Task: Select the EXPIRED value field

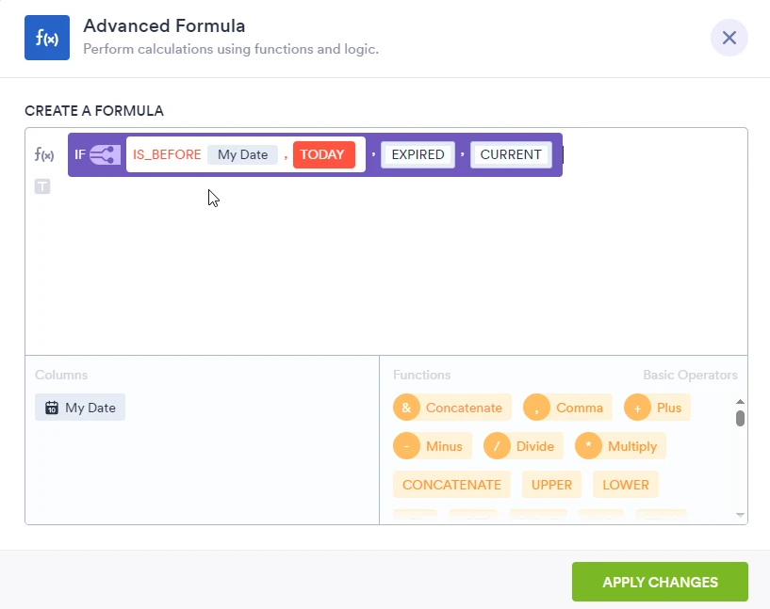Action: pos(418,154)
